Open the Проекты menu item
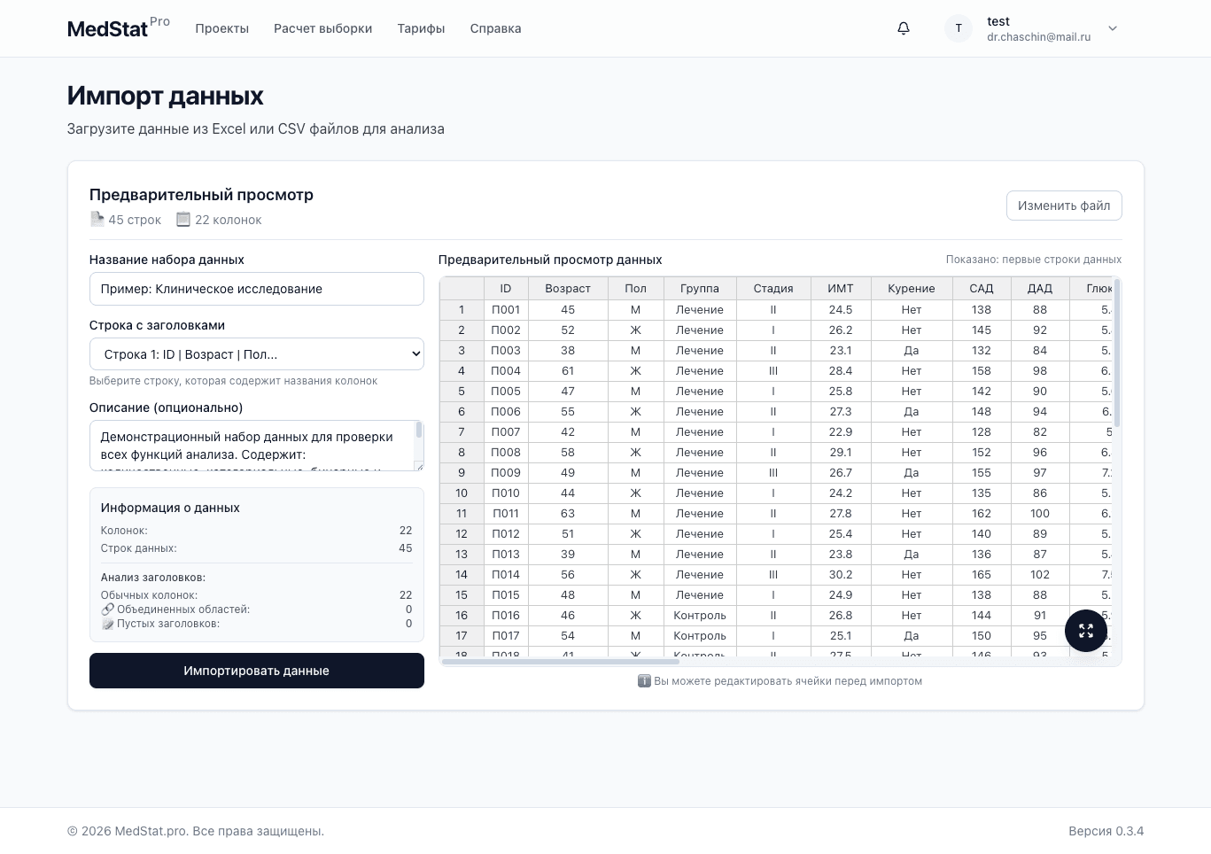The image size is (1211, 854). tap(222, 28)
